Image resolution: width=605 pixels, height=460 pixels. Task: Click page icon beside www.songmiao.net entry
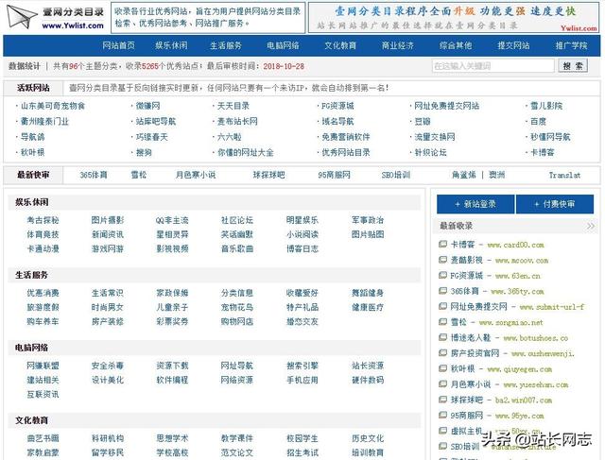[x=442, y=322]
